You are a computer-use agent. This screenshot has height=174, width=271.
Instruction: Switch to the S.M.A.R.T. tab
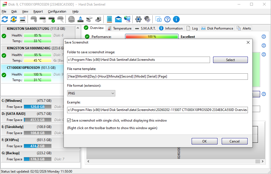coord(145,28)
